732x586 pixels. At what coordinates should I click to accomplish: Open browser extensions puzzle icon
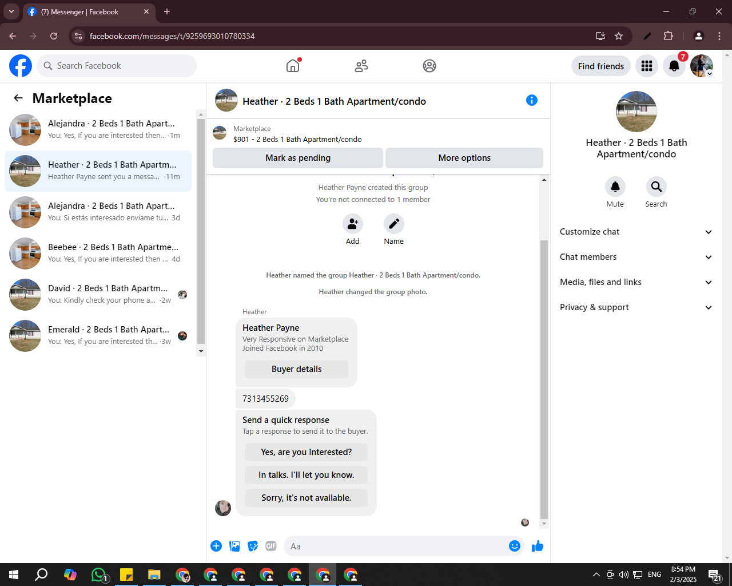[669, 36]
